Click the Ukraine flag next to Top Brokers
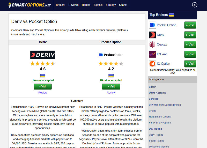 click(x=172, y=15)
